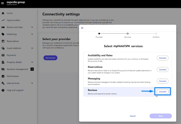This screenshot has height=124, width=181.
Task: Click the Home icon in sidebar
Action: click(x=3, y=13)
